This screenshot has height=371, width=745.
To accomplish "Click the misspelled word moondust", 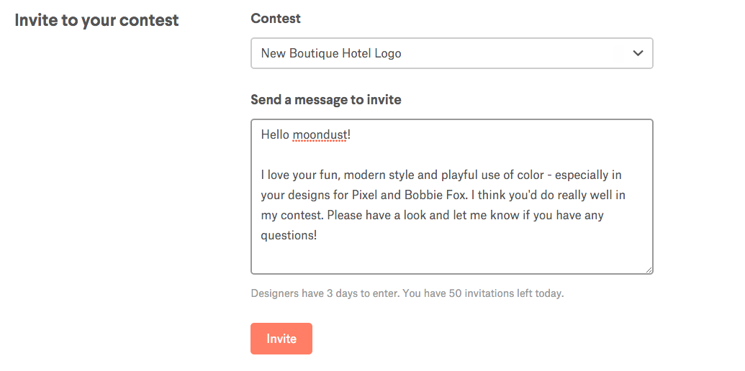I will [x=320, y=134].
